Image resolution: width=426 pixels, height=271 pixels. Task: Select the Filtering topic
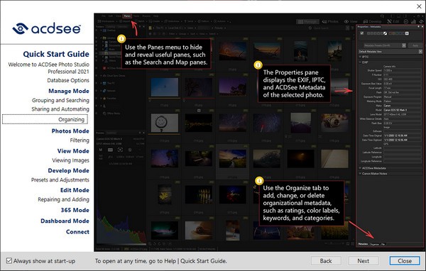(x=80, y=140)
